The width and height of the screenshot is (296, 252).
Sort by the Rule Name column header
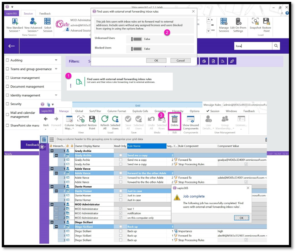pos(147,146)
